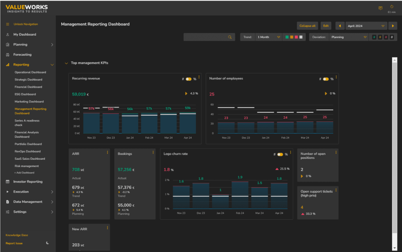This screenshot has height=252, width=402.
Task: Open the chat/feedback icon in the top bar
Action: pos(380,8)
